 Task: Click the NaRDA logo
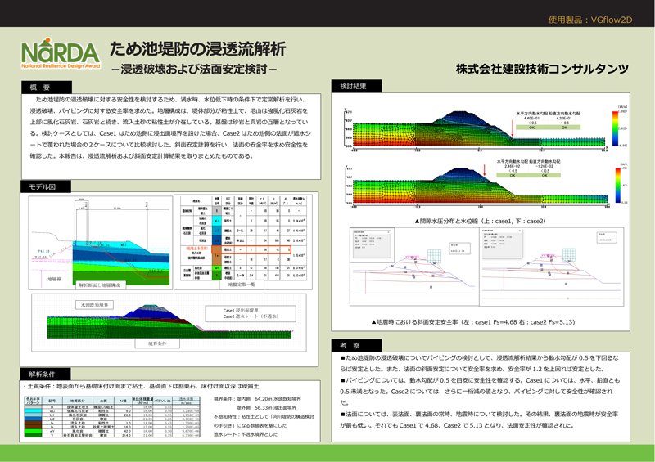pyautogui.click(x=61, y=53)
